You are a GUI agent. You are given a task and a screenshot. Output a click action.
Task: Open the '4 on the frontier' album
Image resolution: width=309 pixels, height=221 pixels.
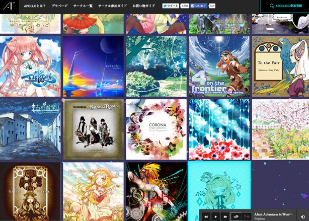(219, 66)
